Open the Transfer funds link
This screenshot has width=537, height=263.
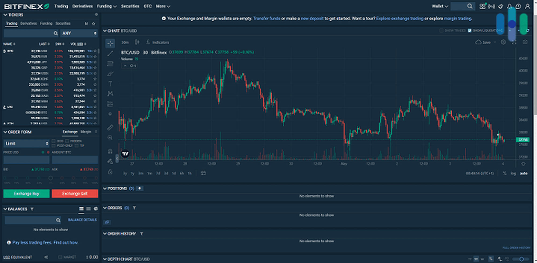click(267, 18)
